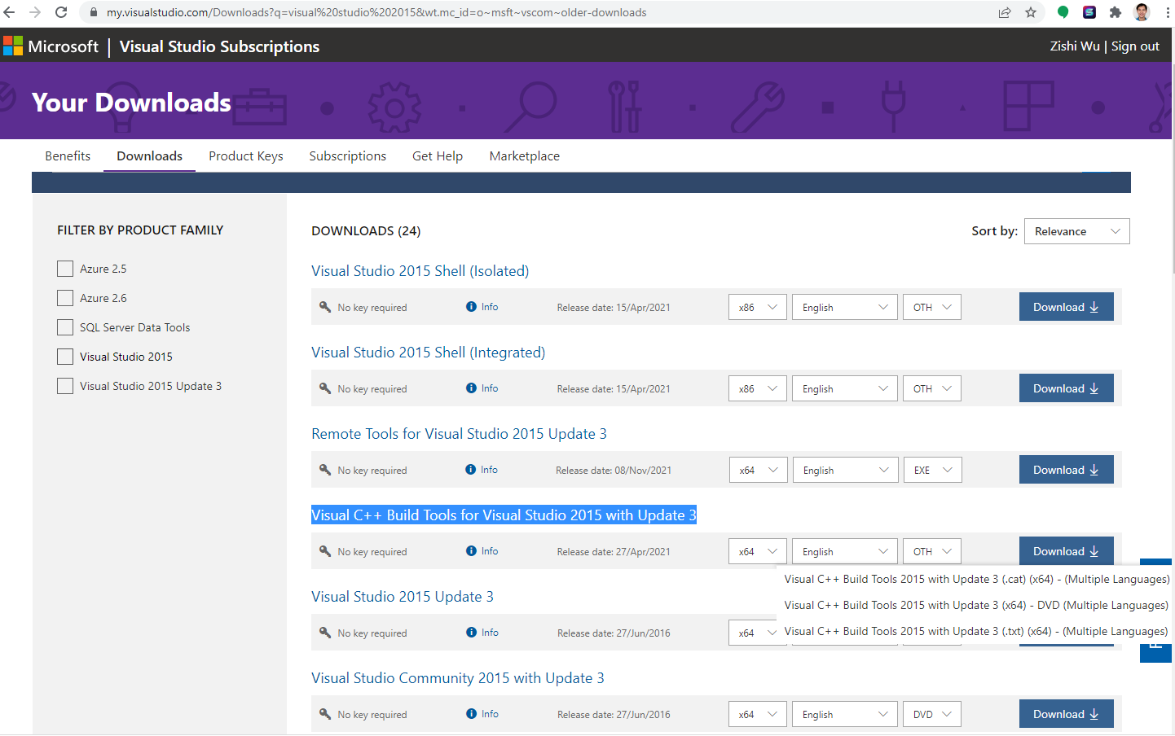Download Visual Studio Community 2015 with Update 3
Screen dimensions: 1175x736
1066,714
